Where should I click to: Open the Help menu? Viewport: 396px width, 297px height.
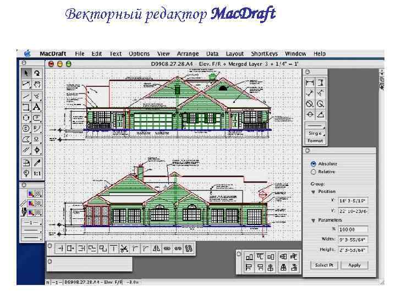point(320,54)
